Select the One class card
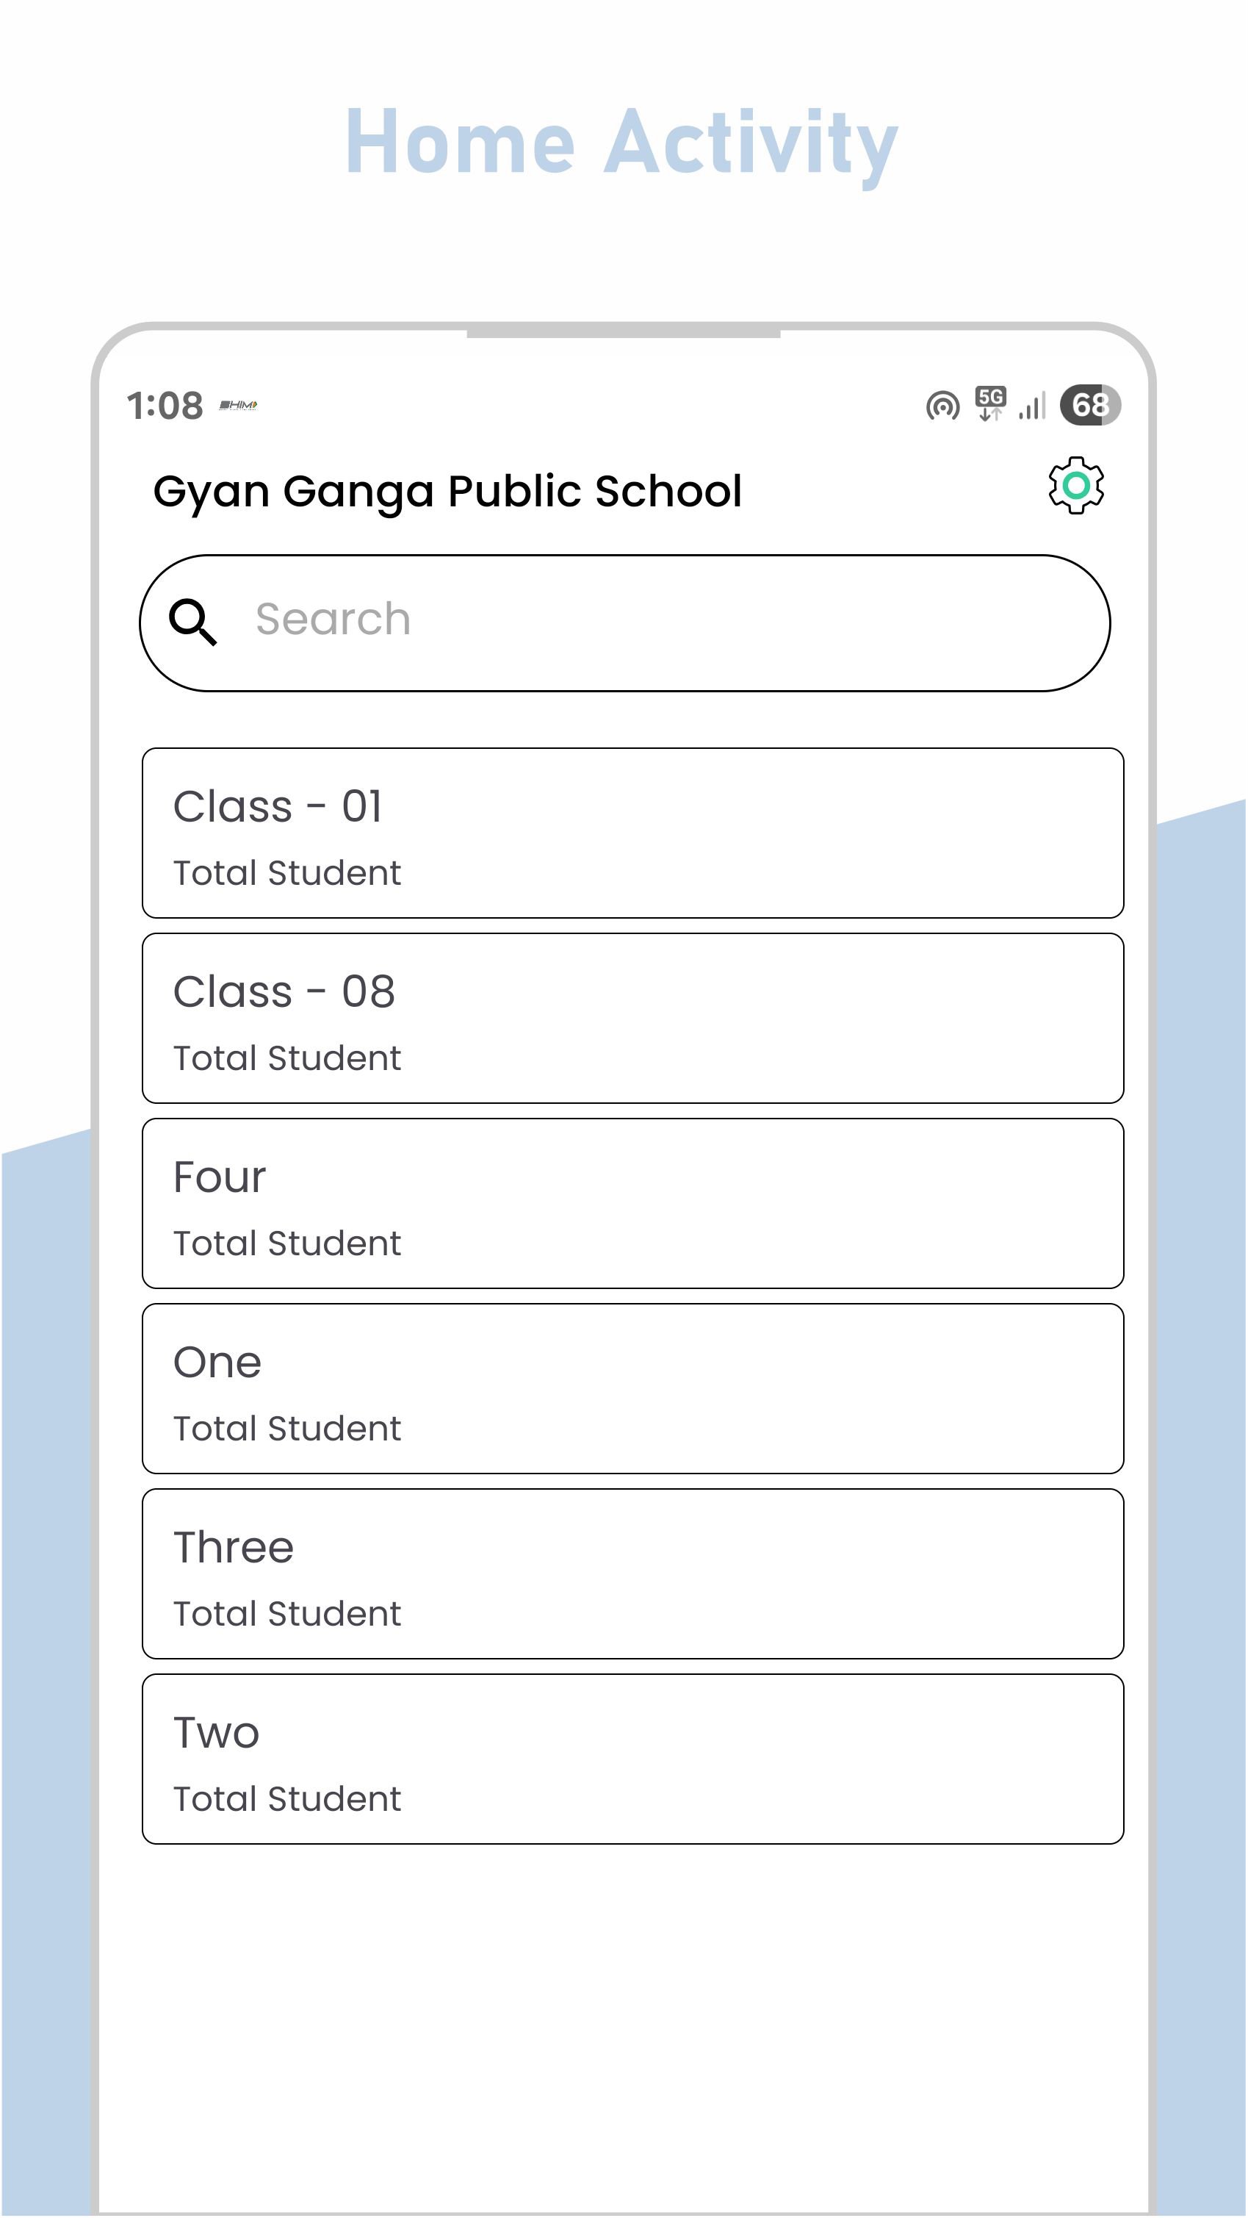This screenshot has height=2218, width=1248. pos(632,1388)
